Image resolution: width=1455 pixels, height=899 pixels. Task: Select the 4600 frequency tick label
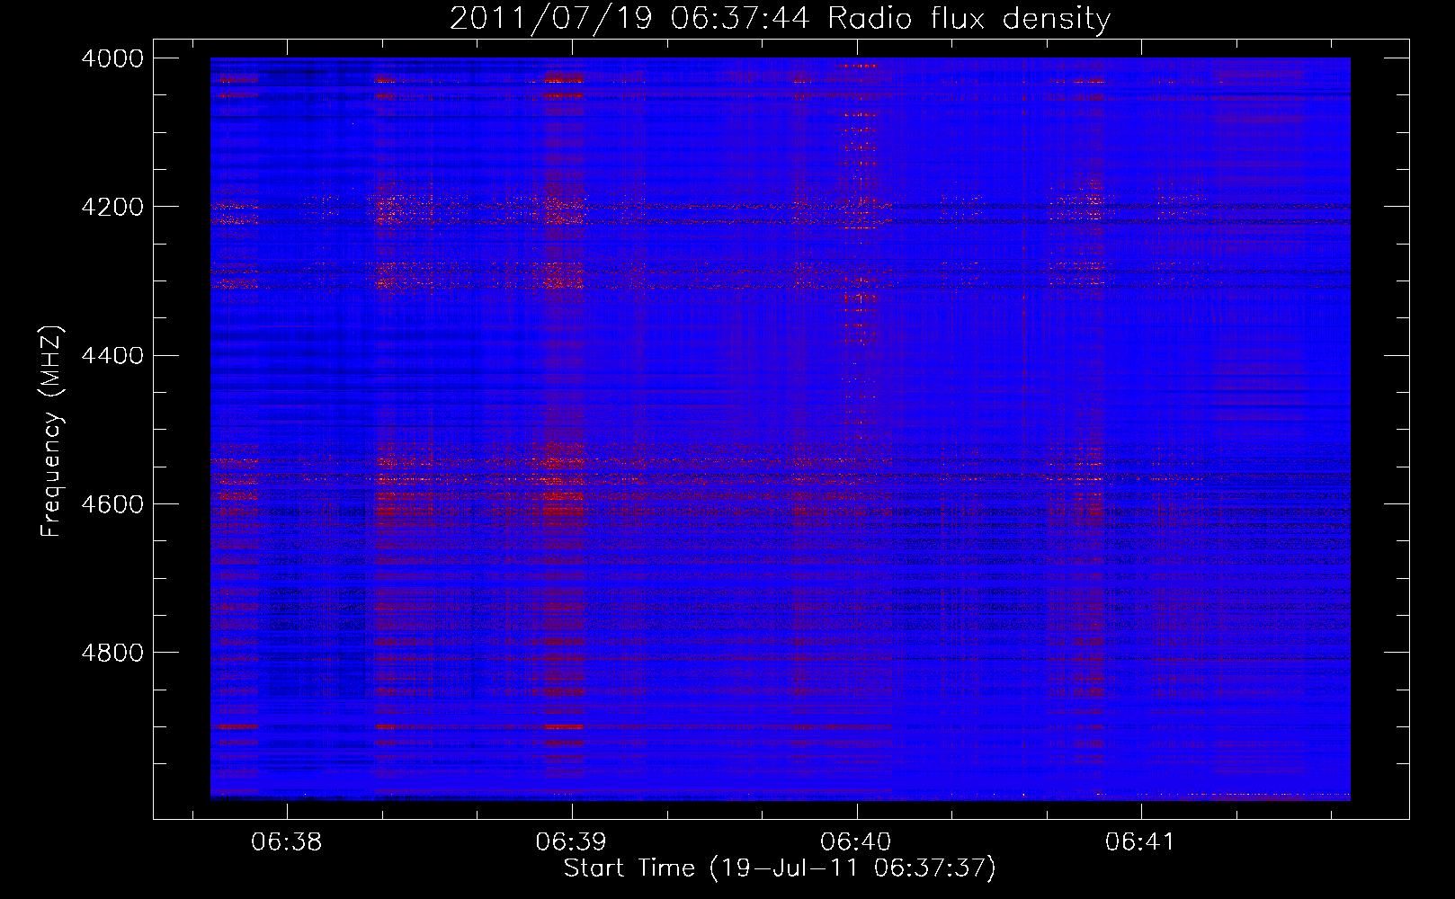(x=112, y=504)
